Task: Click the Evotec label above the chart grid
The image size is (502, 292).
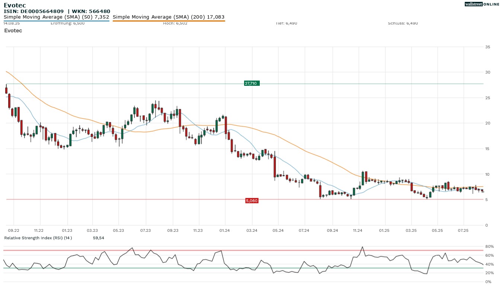Action: (x=13, y=30)
